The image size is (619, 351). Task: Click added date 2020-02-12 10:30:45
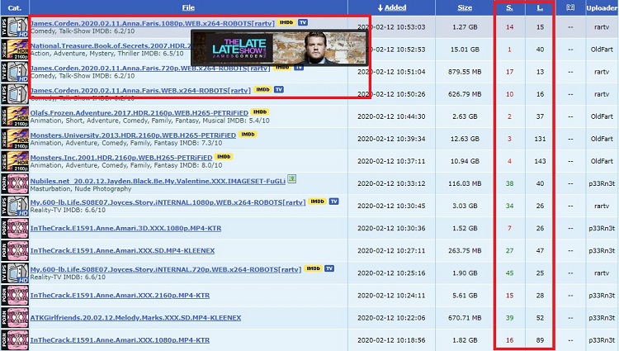click(x=391, y=206)
